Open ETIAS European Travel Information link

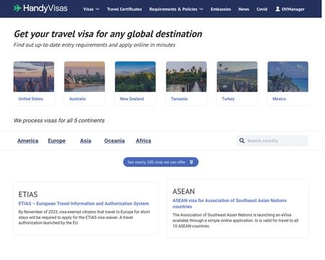(x=84, y=204)
